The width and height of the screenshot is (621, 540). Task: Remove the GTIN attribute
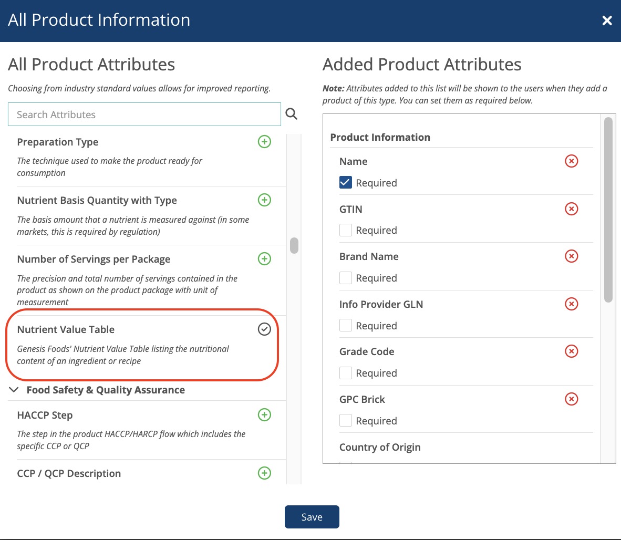(x=571, y=209)
